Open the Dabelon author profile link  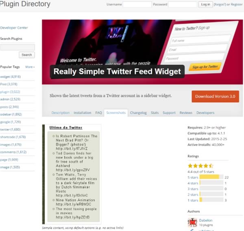206,220
